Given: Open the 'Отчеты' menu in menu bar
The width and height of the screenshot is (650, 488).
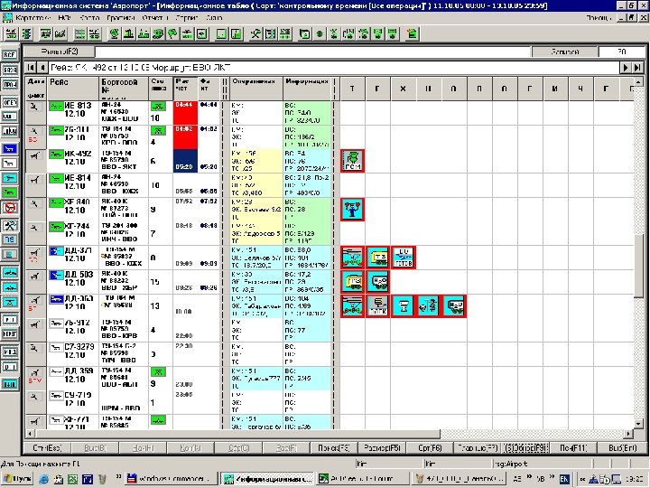Looking at the screenshot, I should click(x=155, y=18).
